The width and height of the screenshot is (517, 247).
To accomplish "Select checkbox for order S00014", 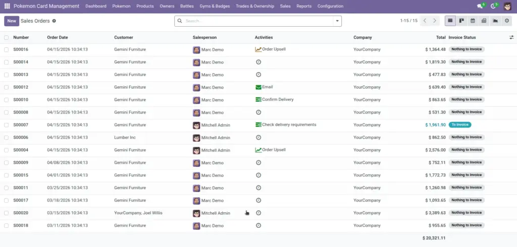I will click(x=6, y=62).
